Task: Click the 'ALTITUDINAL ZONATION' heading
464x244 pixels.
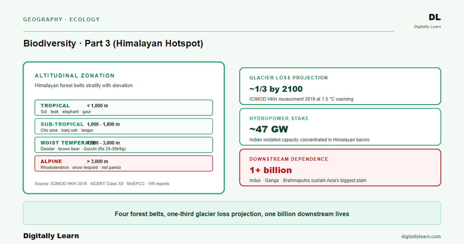Action: point(75,76)
